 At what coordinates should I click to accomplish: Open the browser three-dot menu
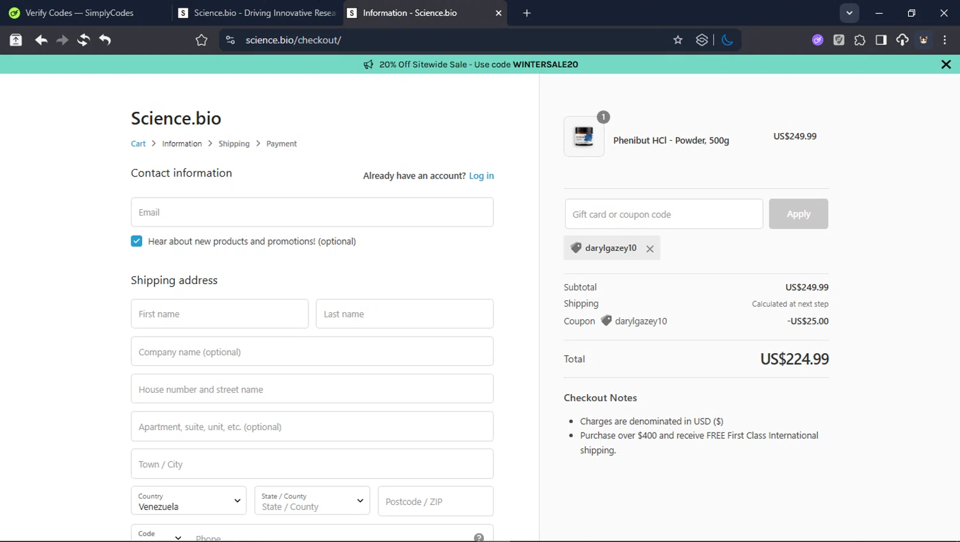945,40
